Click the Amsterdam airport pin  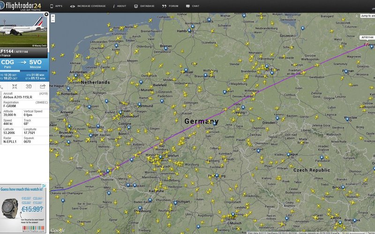[x=75, y=76]
